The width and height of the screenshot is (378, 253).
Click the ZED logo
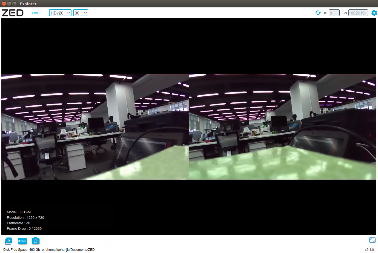click(x=13, y=13)
